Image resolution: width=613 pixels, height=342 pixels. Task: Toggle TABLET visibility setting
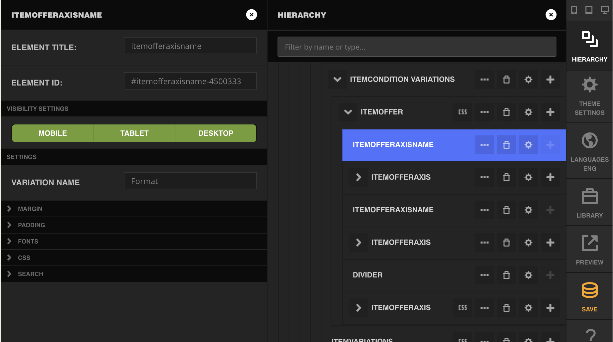134,133
